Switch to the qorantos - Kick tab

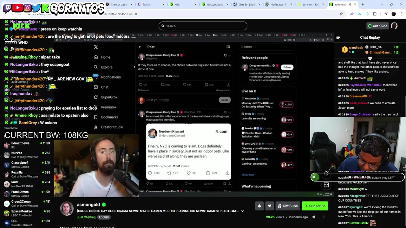tap(311, 4)
